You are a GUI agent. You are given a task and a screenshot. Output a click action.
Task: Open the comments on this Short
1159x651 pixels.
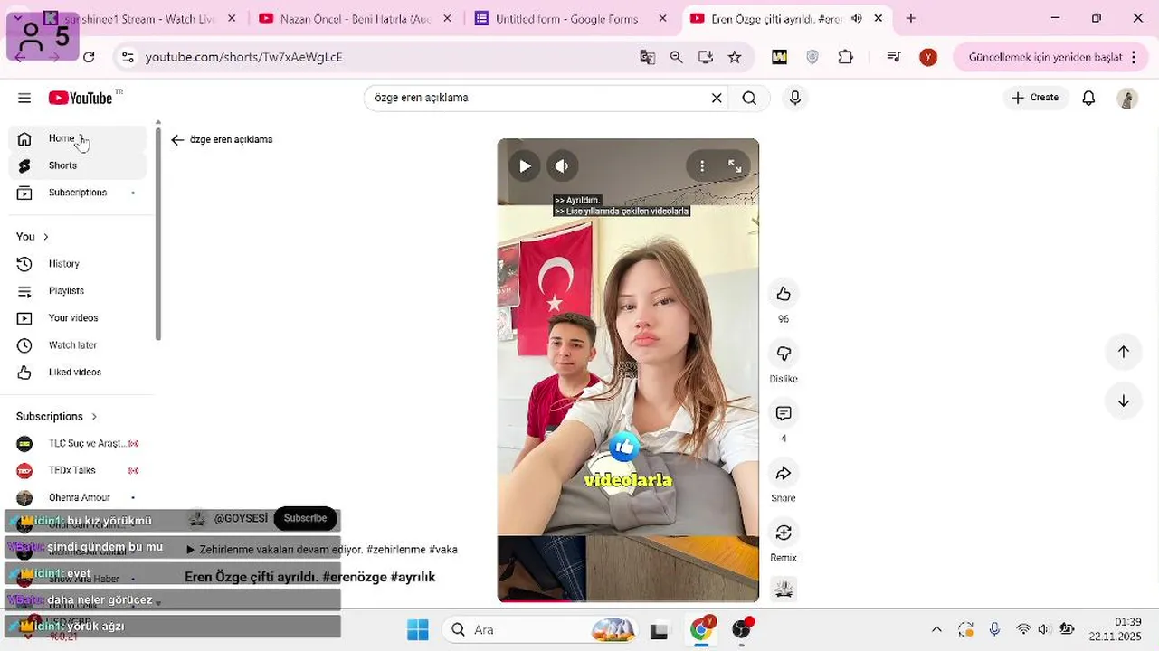coord(784,413)
